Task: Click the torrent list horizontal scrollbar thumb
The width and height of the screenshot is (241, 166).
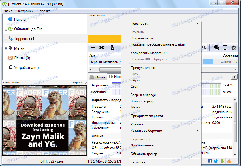Action: [110, 69]
